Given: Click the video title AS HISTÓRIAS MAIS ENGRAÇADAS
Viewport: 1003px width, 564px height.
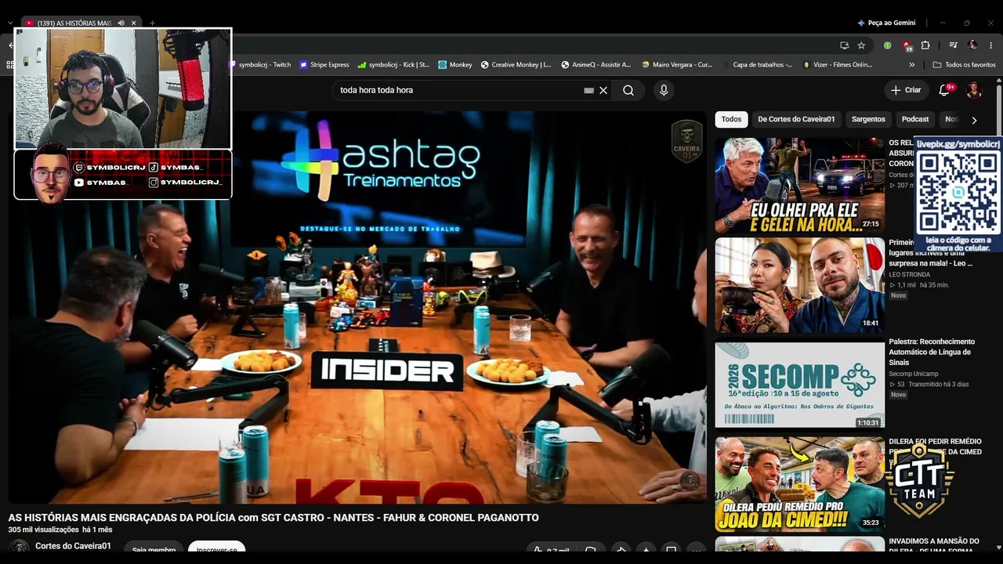Looking at the screenshot, I should click(273, 518).
